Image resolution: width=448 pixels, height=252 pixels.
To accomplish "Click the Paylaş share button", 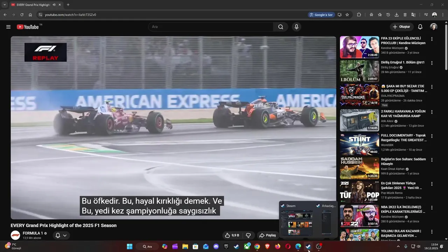I will (x=268, y=236).
